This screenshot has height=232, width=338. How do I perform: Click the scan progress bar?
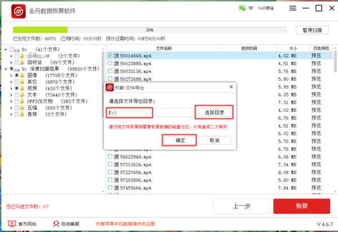point(149,30)
